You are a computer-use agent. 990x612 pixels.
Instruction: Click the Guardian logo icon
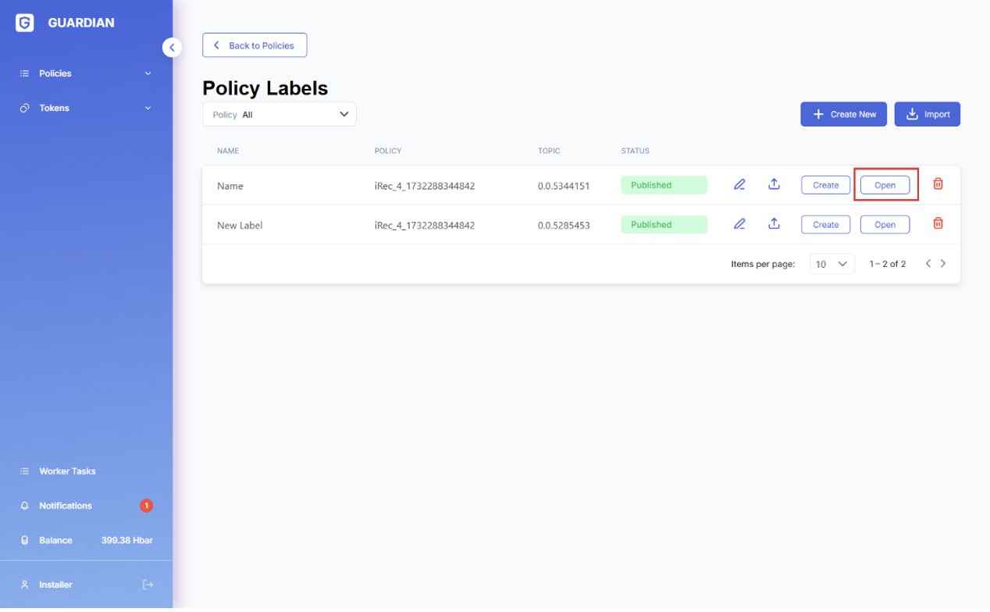[25, 23]
